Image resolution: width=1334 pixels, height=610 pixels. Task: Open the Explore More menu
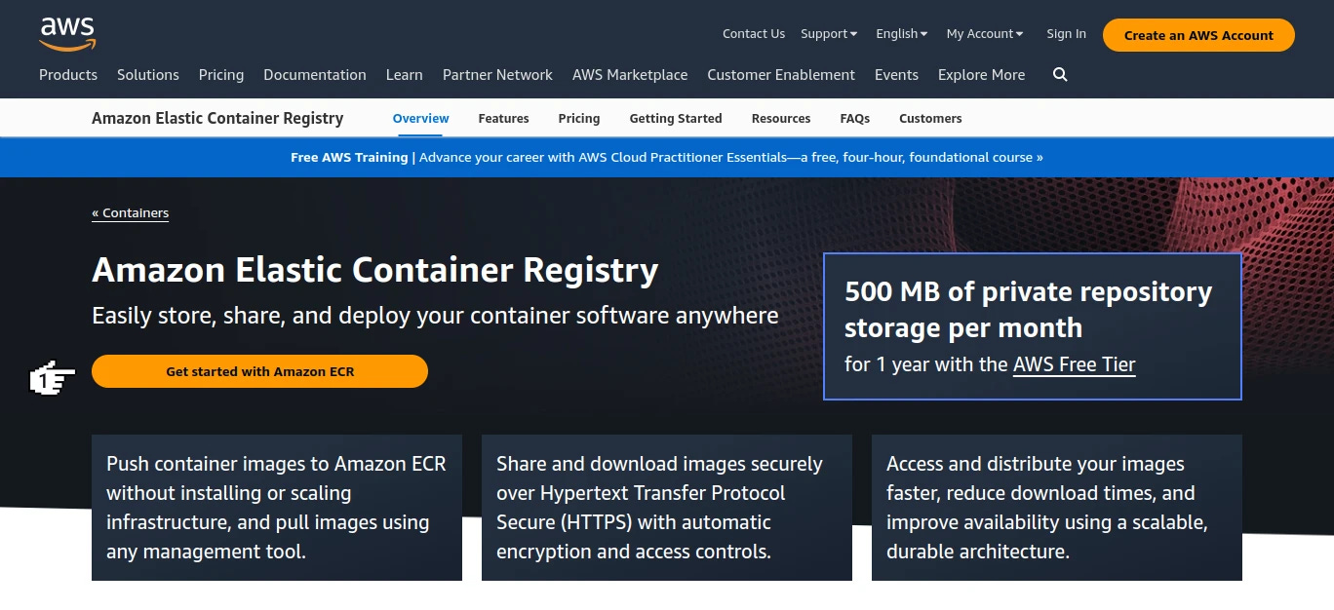pyautogui.click(x=981, y=75)
